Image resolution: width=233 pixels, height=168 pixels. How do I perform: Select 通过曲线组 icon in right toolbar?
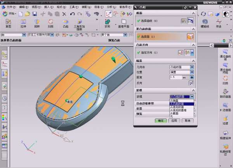225,54
